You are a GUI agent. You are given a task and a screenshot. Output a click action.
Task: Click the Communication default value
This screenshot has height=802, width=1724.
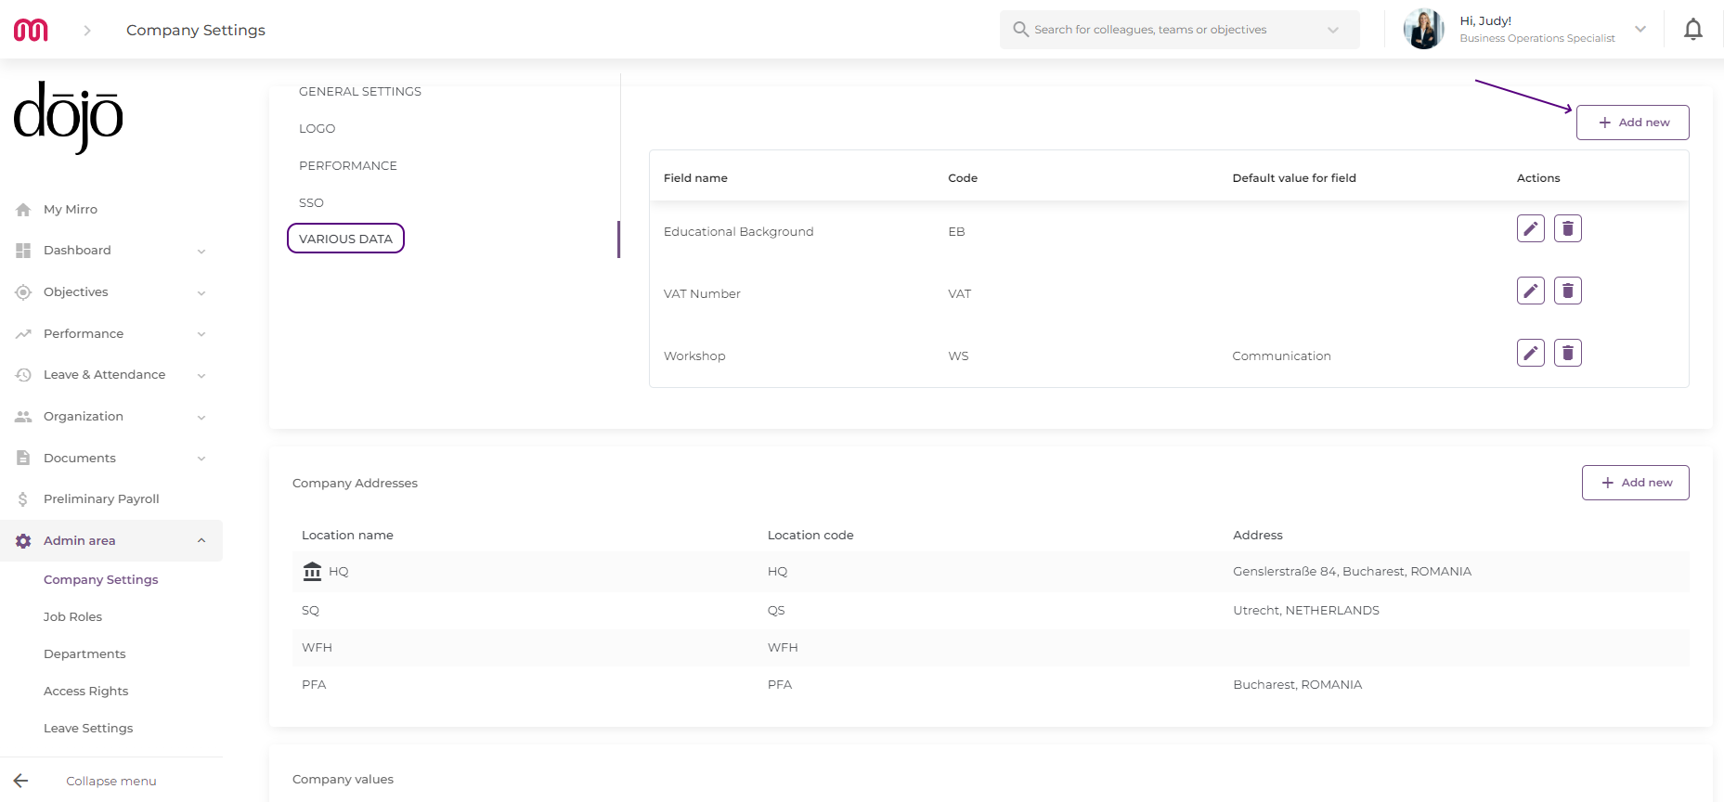pos(1281,356)
